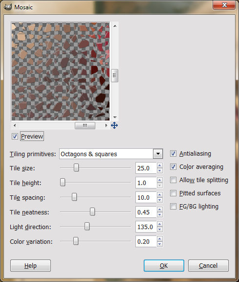Click the OK button
Viewport: 239px width, 282px height.
tap(164, 266)
